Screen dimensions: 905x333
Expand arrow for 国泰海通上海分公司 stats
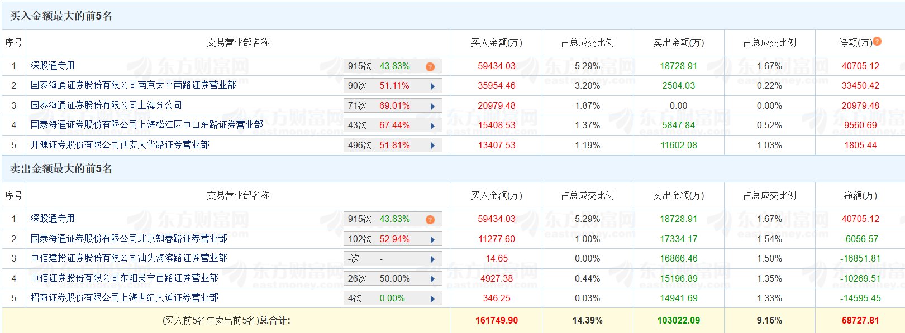pyautogui.click(x=432, y=106)
